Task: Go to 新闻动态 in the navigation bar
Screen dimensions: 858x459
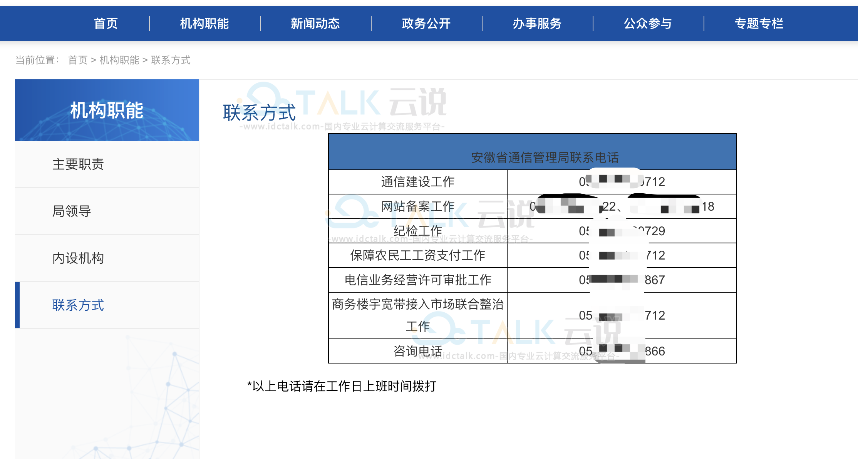Action: 315,23
